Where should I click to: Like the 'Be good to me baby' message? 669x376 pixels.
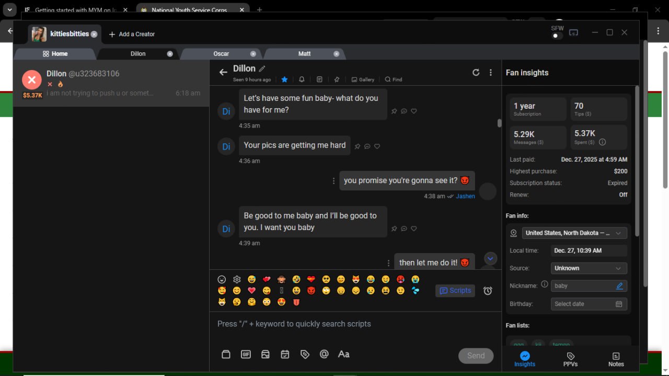[x=414, y=229]
